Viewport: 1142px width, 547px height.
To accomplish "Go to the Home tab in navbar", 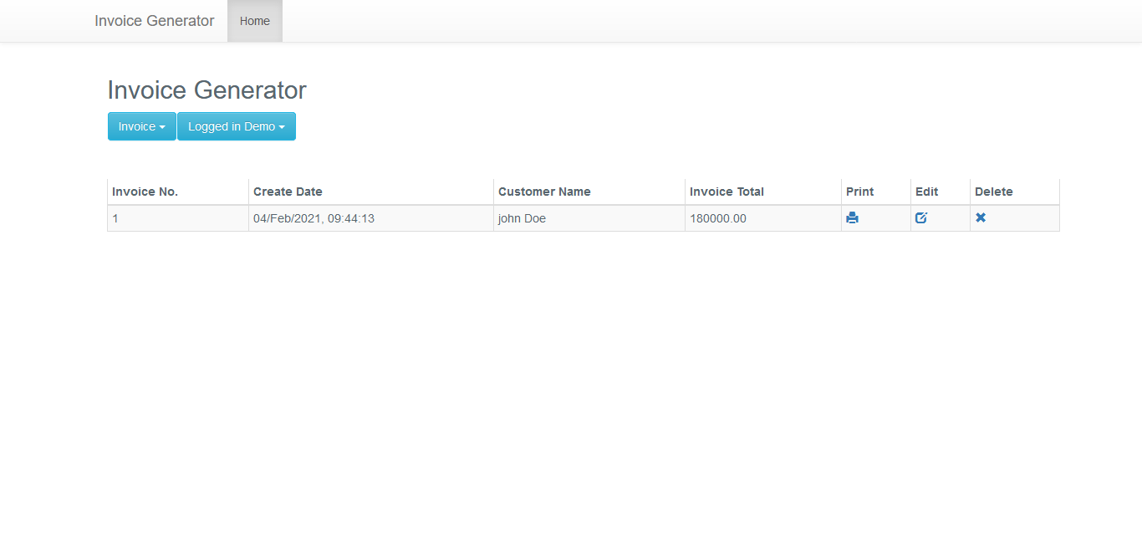I will coord(255,21).
